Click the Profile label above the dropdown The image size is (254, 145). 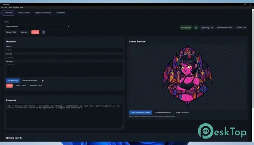click(7, 22)
